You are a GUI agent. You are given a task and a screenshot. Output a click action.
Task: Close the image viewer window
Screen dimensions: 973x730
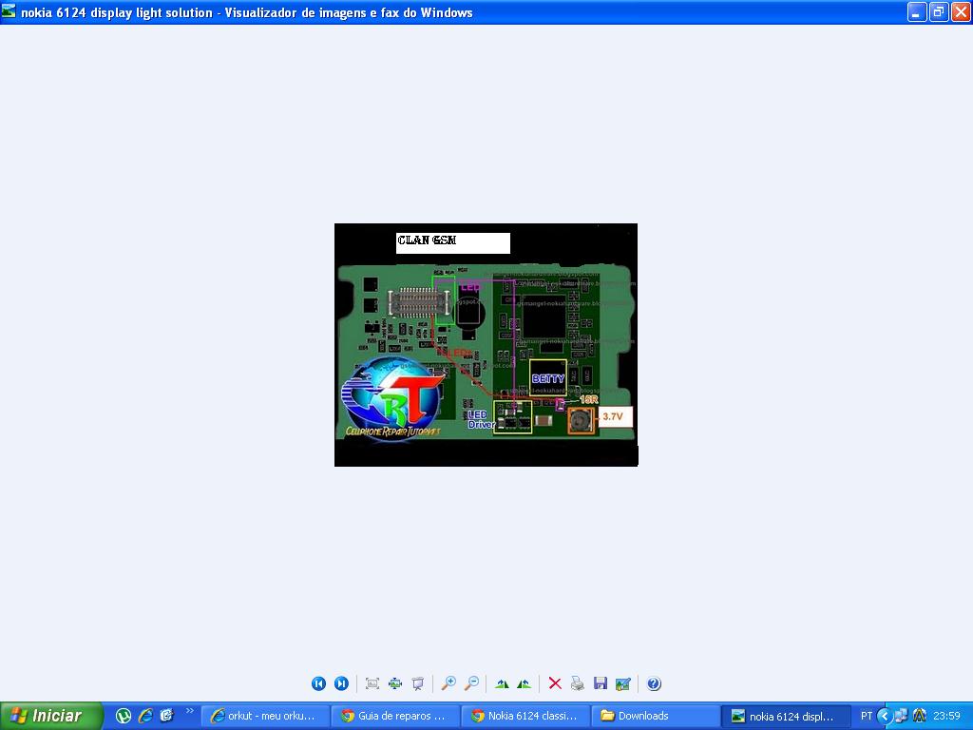coord(960,11)
